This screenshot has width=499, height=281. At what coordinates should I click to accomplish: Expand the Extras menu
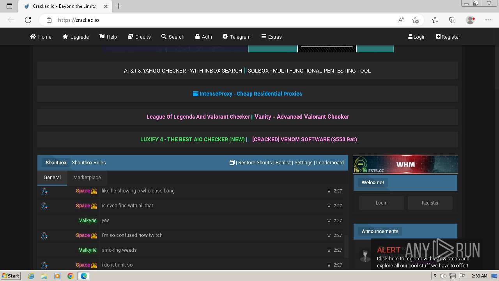coord(271,37)
